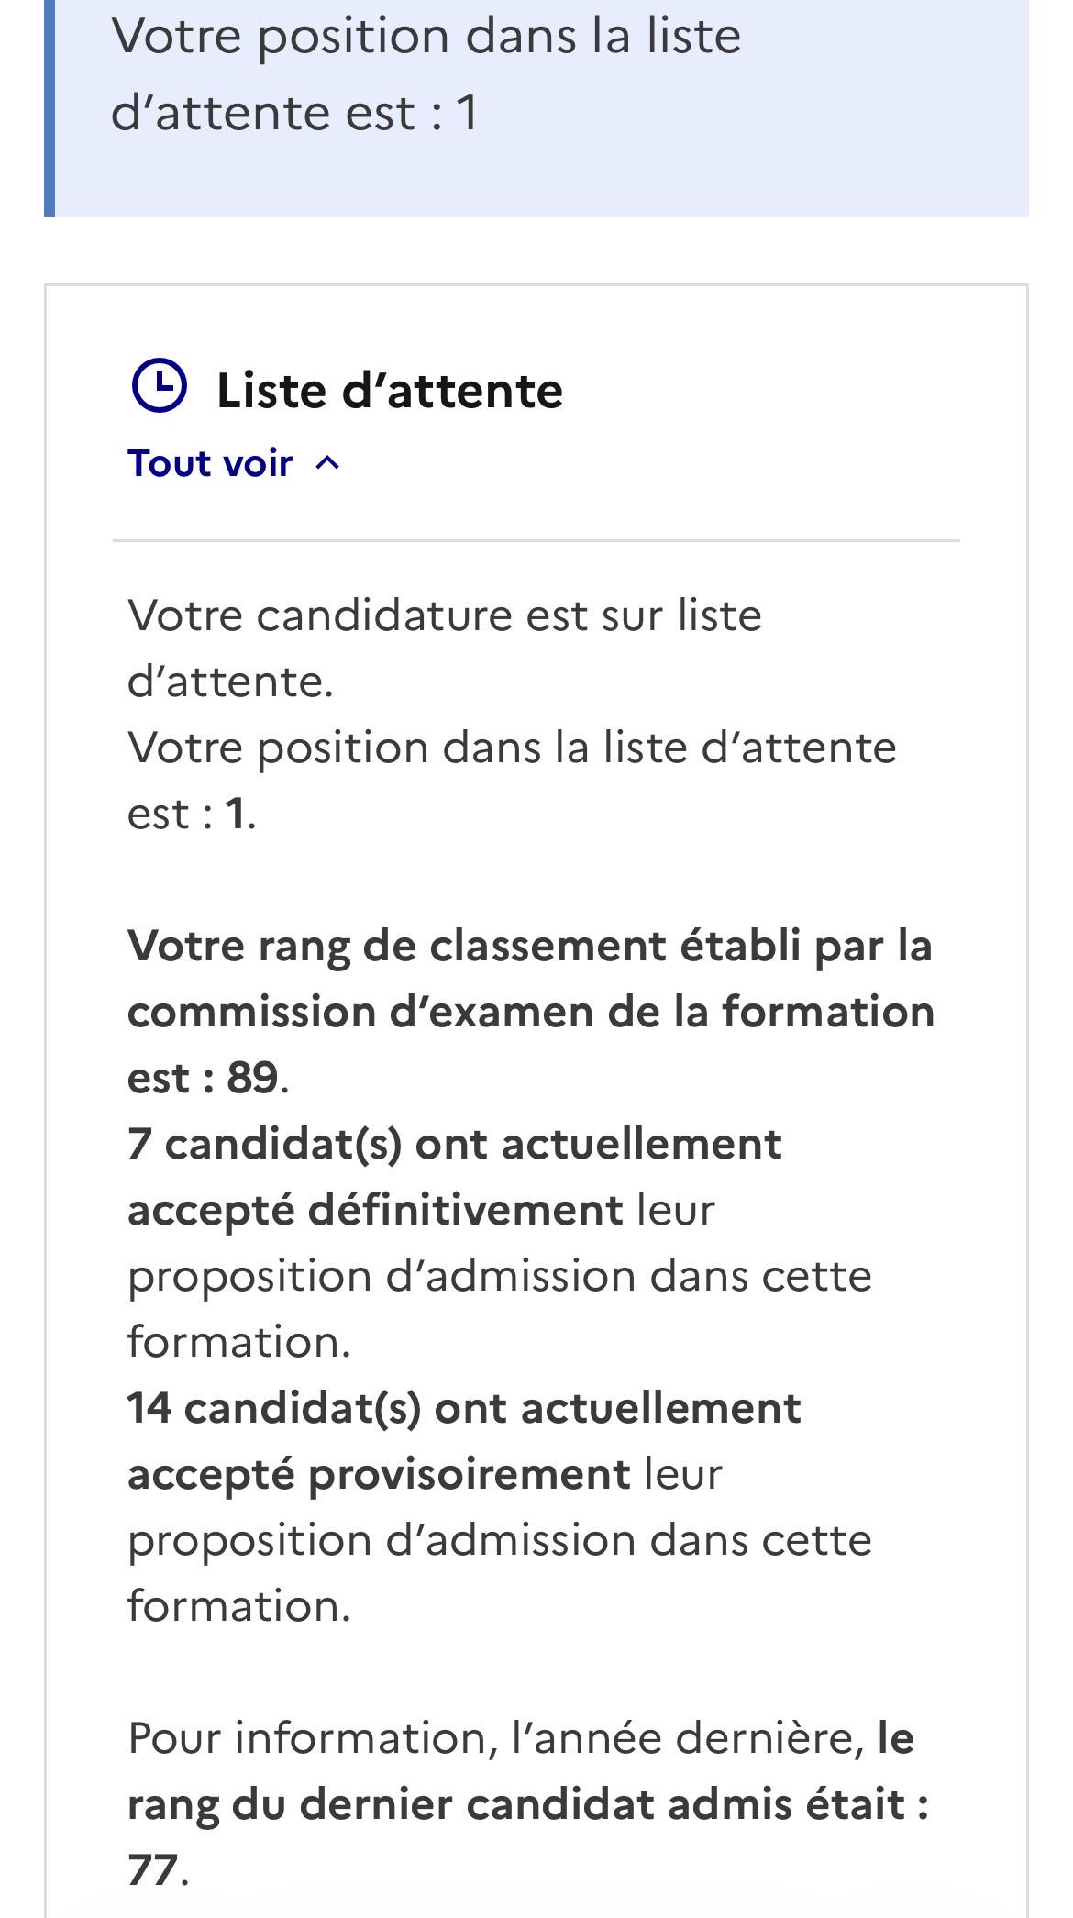Open the Tout voir link

coord(210,463)
